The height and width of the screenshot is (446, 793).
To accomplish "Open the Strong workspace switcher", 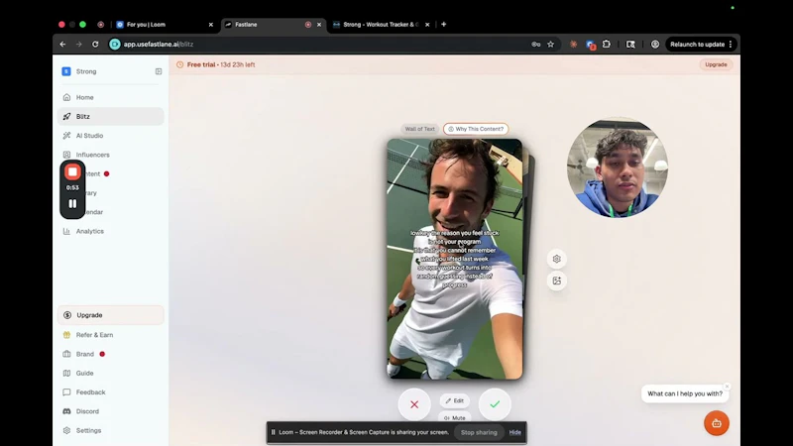I will [79, 71].
